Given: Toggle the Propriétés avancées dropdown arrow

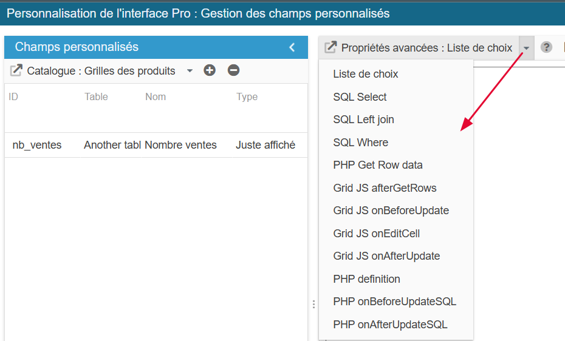Looking at the screenshot, I should click(526, 48).
